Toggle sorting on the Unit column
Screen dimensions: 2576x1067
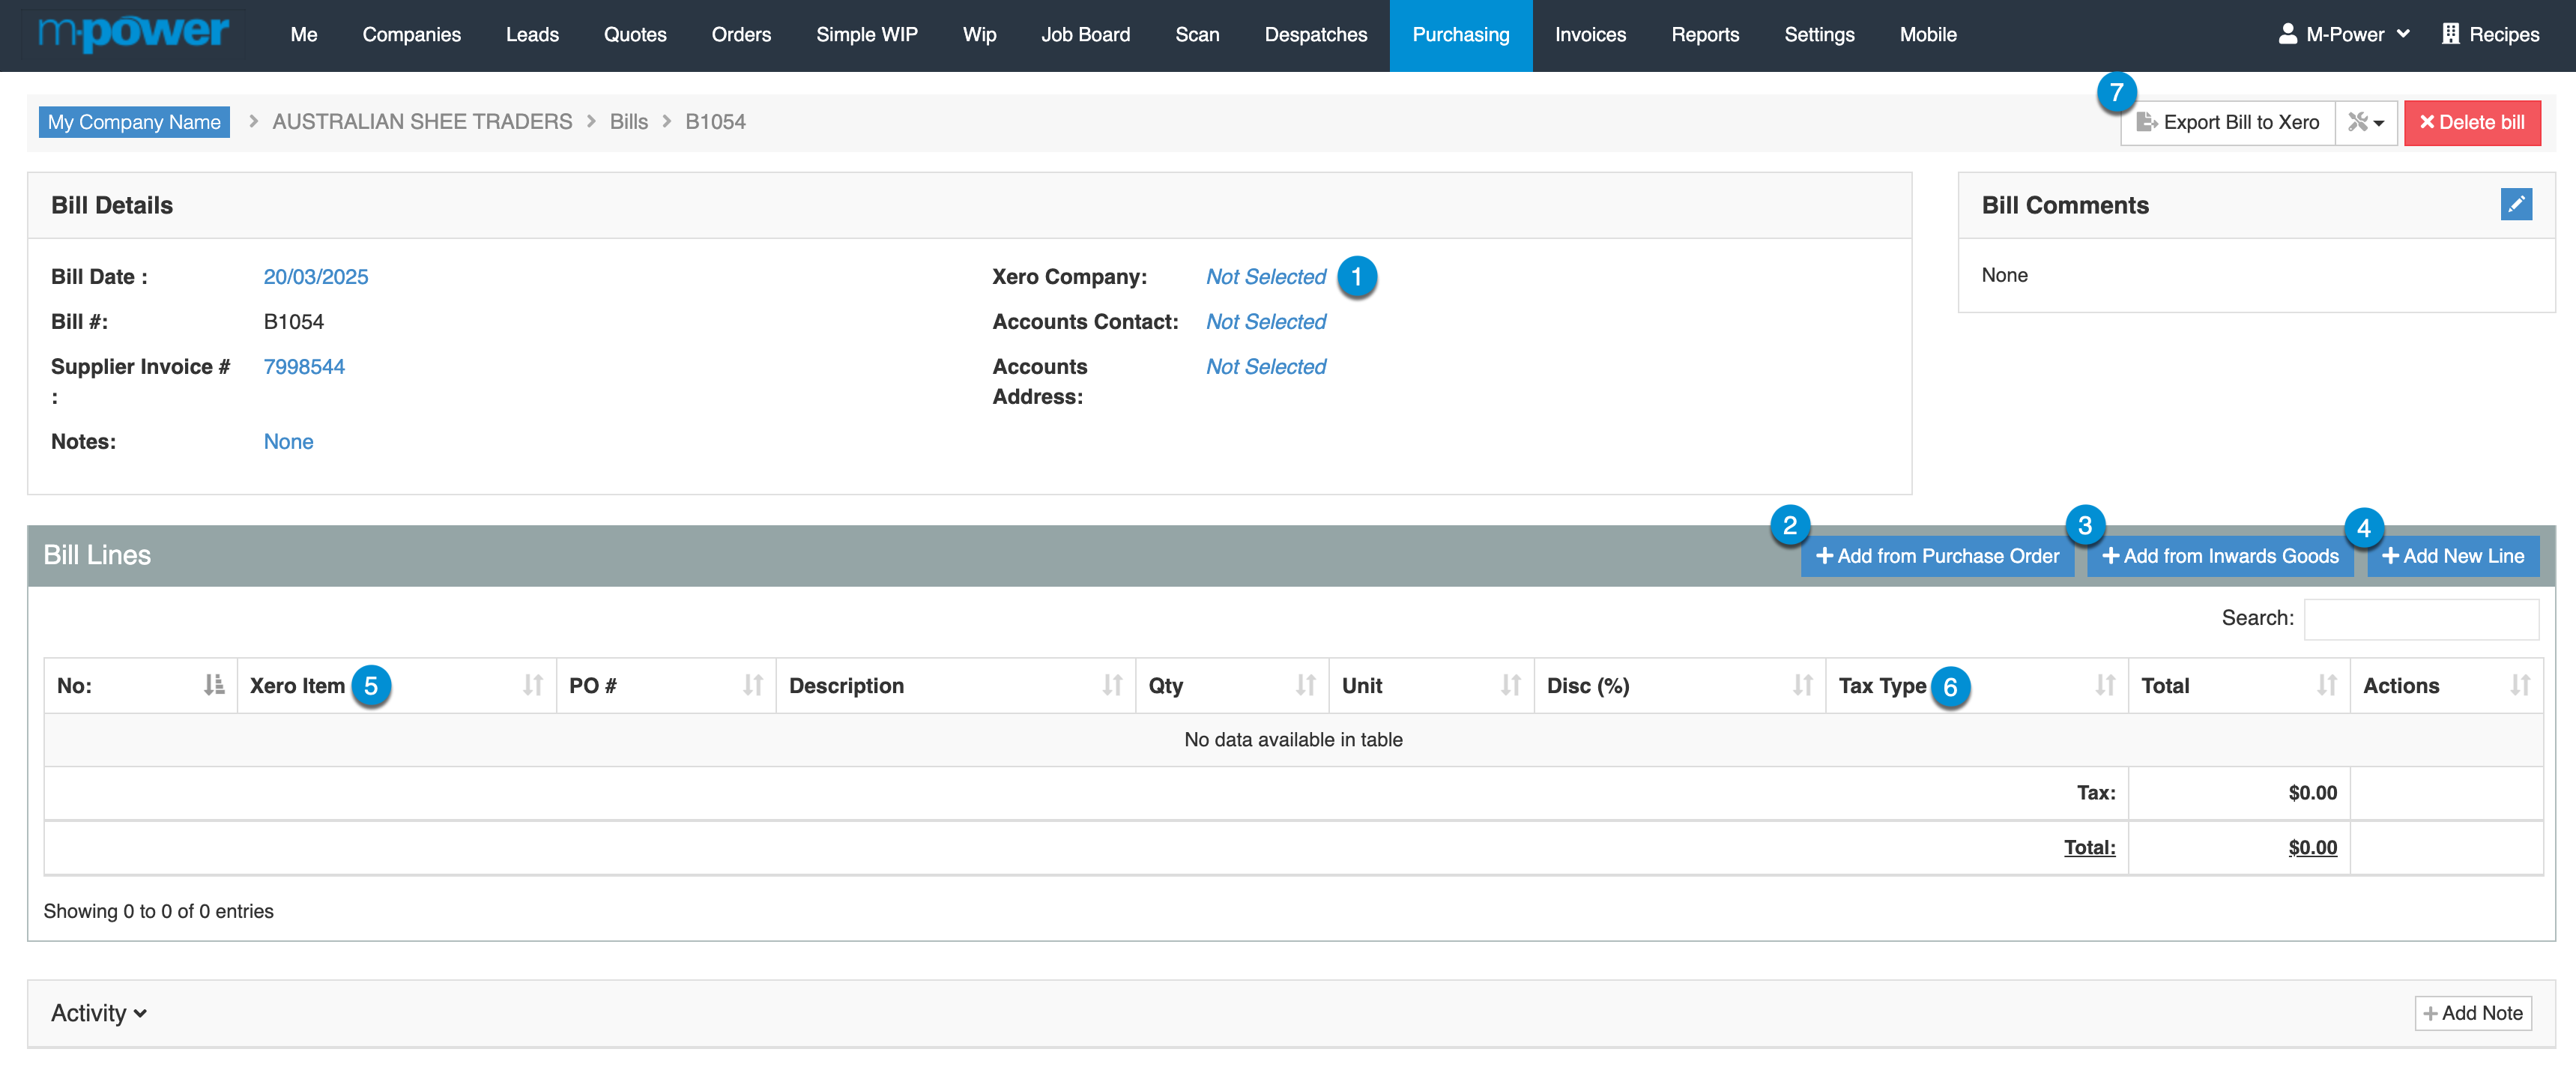point(1510,685)
